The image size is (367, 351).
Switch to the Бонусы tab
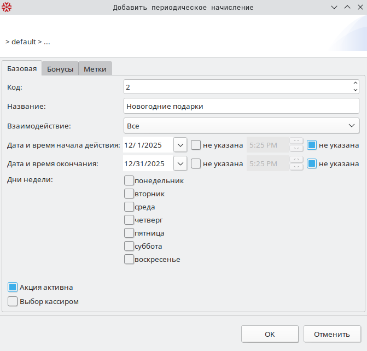click(60, 69)
